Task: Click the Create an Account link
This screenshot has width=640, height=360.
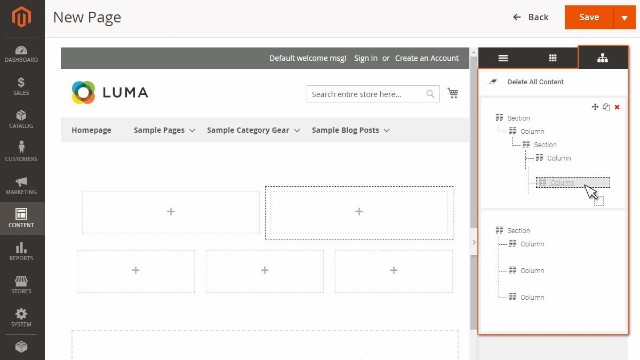Action: (x=427, y=58)
